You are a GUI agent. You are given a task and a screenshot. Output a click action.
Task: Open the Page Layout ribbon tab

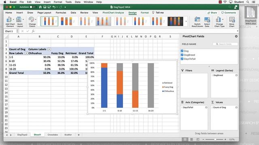(44, 12)
